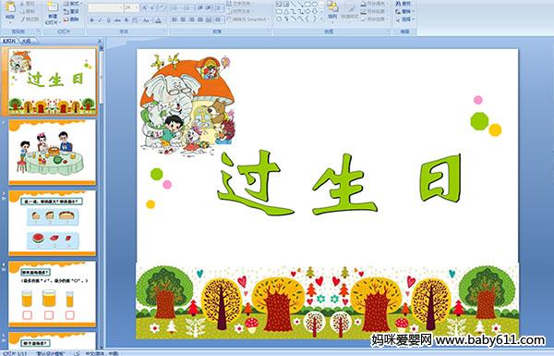Select the slide 3 thumbnail with cakes and watermelon
The width and height of the screenshot is (554, 356).
coord(53,223)
